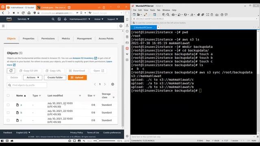Open the Global region dropdown

[99, 19]
